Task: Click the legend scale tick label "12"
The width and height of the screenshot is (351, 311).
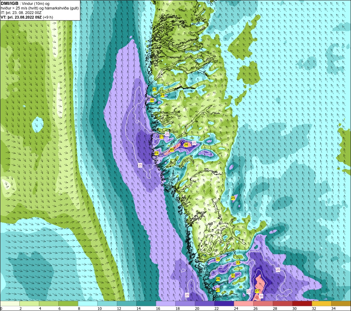Action: pyautogui.click(x=119, y=309)
